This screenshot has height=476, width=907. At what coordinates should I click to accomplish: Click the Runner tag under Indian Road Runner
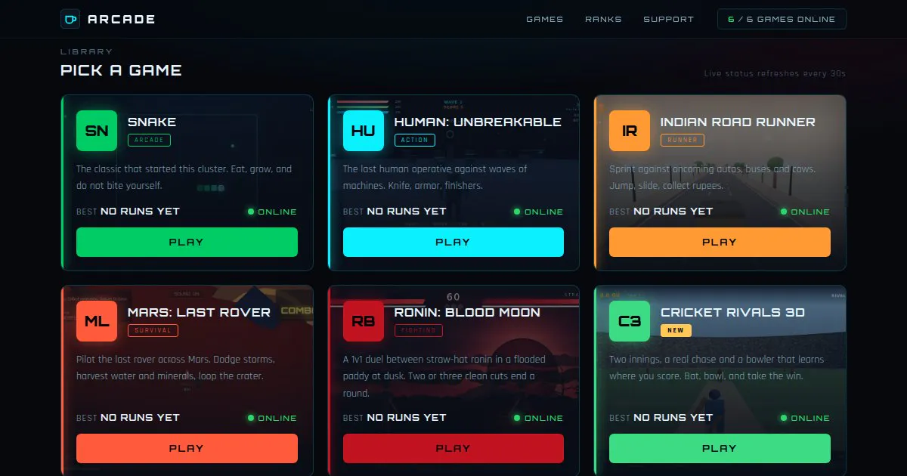point(683,140)
